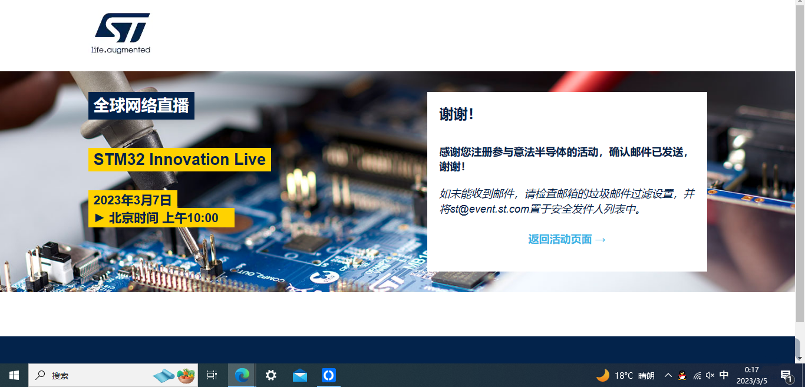Open the 返回活动页面 link
The image size is (805, 387).
[x=567, y=239]
